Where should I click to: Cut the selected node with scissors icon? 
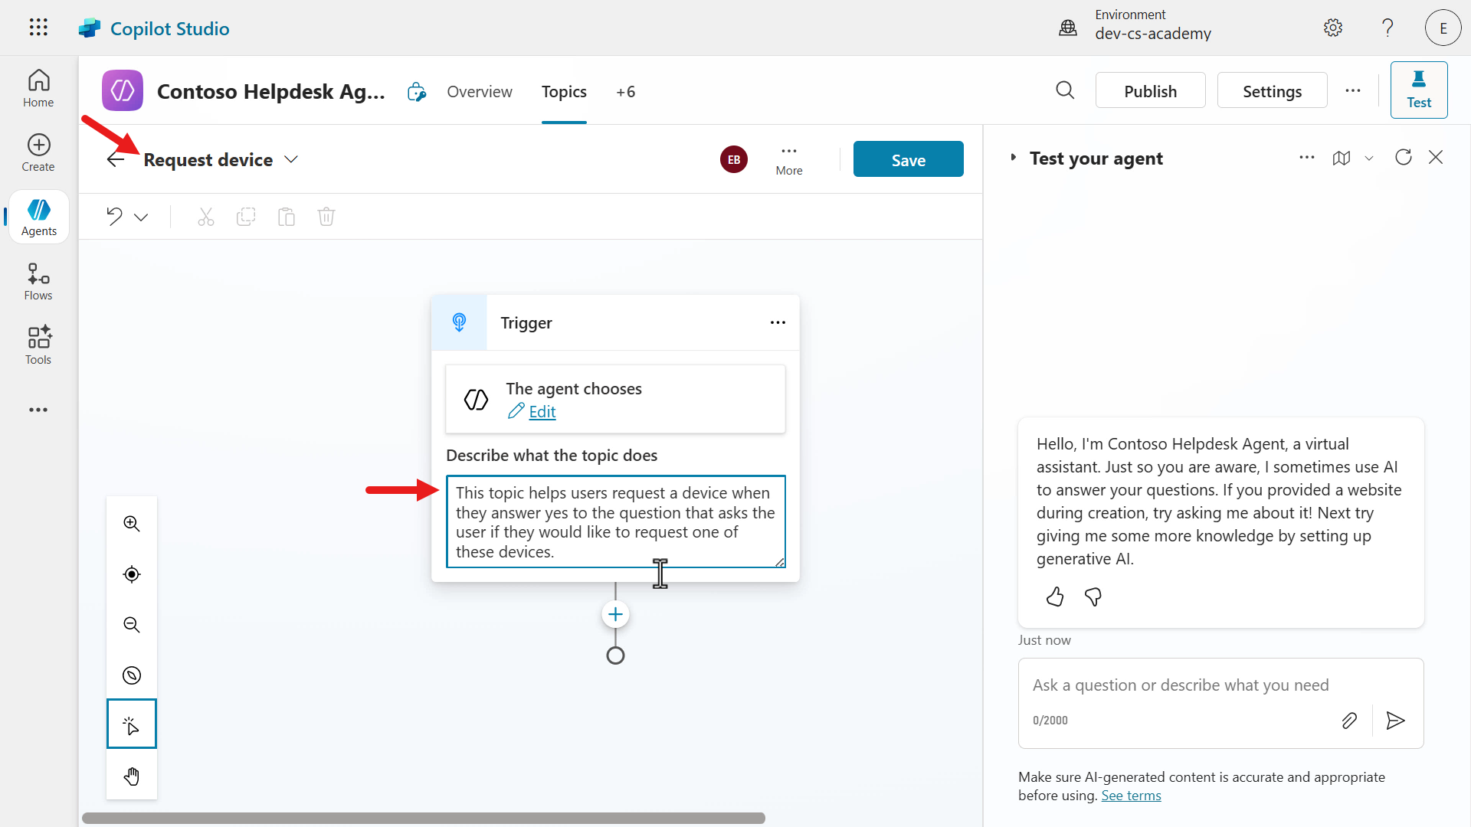tap(205, 217)
